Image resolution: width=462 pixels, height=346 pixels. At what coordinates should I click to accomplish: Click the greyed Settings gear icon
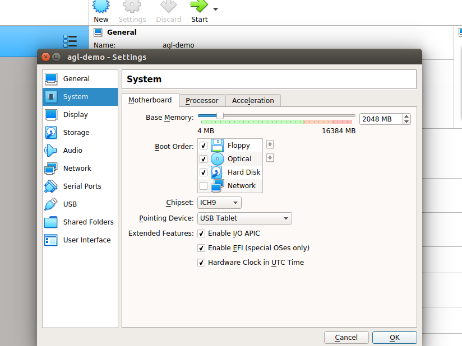click(132, 6)
